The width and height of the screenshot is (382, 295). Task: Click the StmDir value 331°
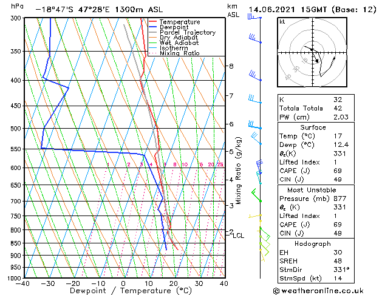(341, 270)
